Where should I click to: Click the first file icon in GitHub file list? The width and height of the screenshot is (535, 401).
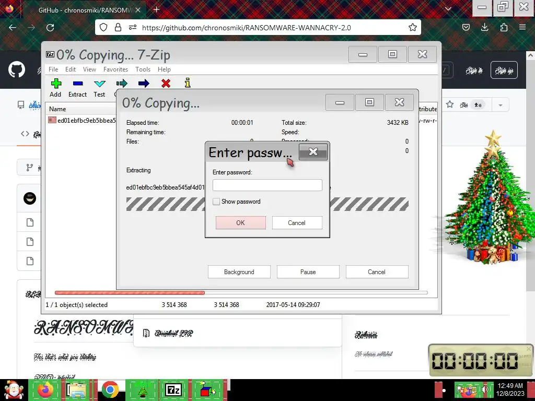[x=30, y=222]
